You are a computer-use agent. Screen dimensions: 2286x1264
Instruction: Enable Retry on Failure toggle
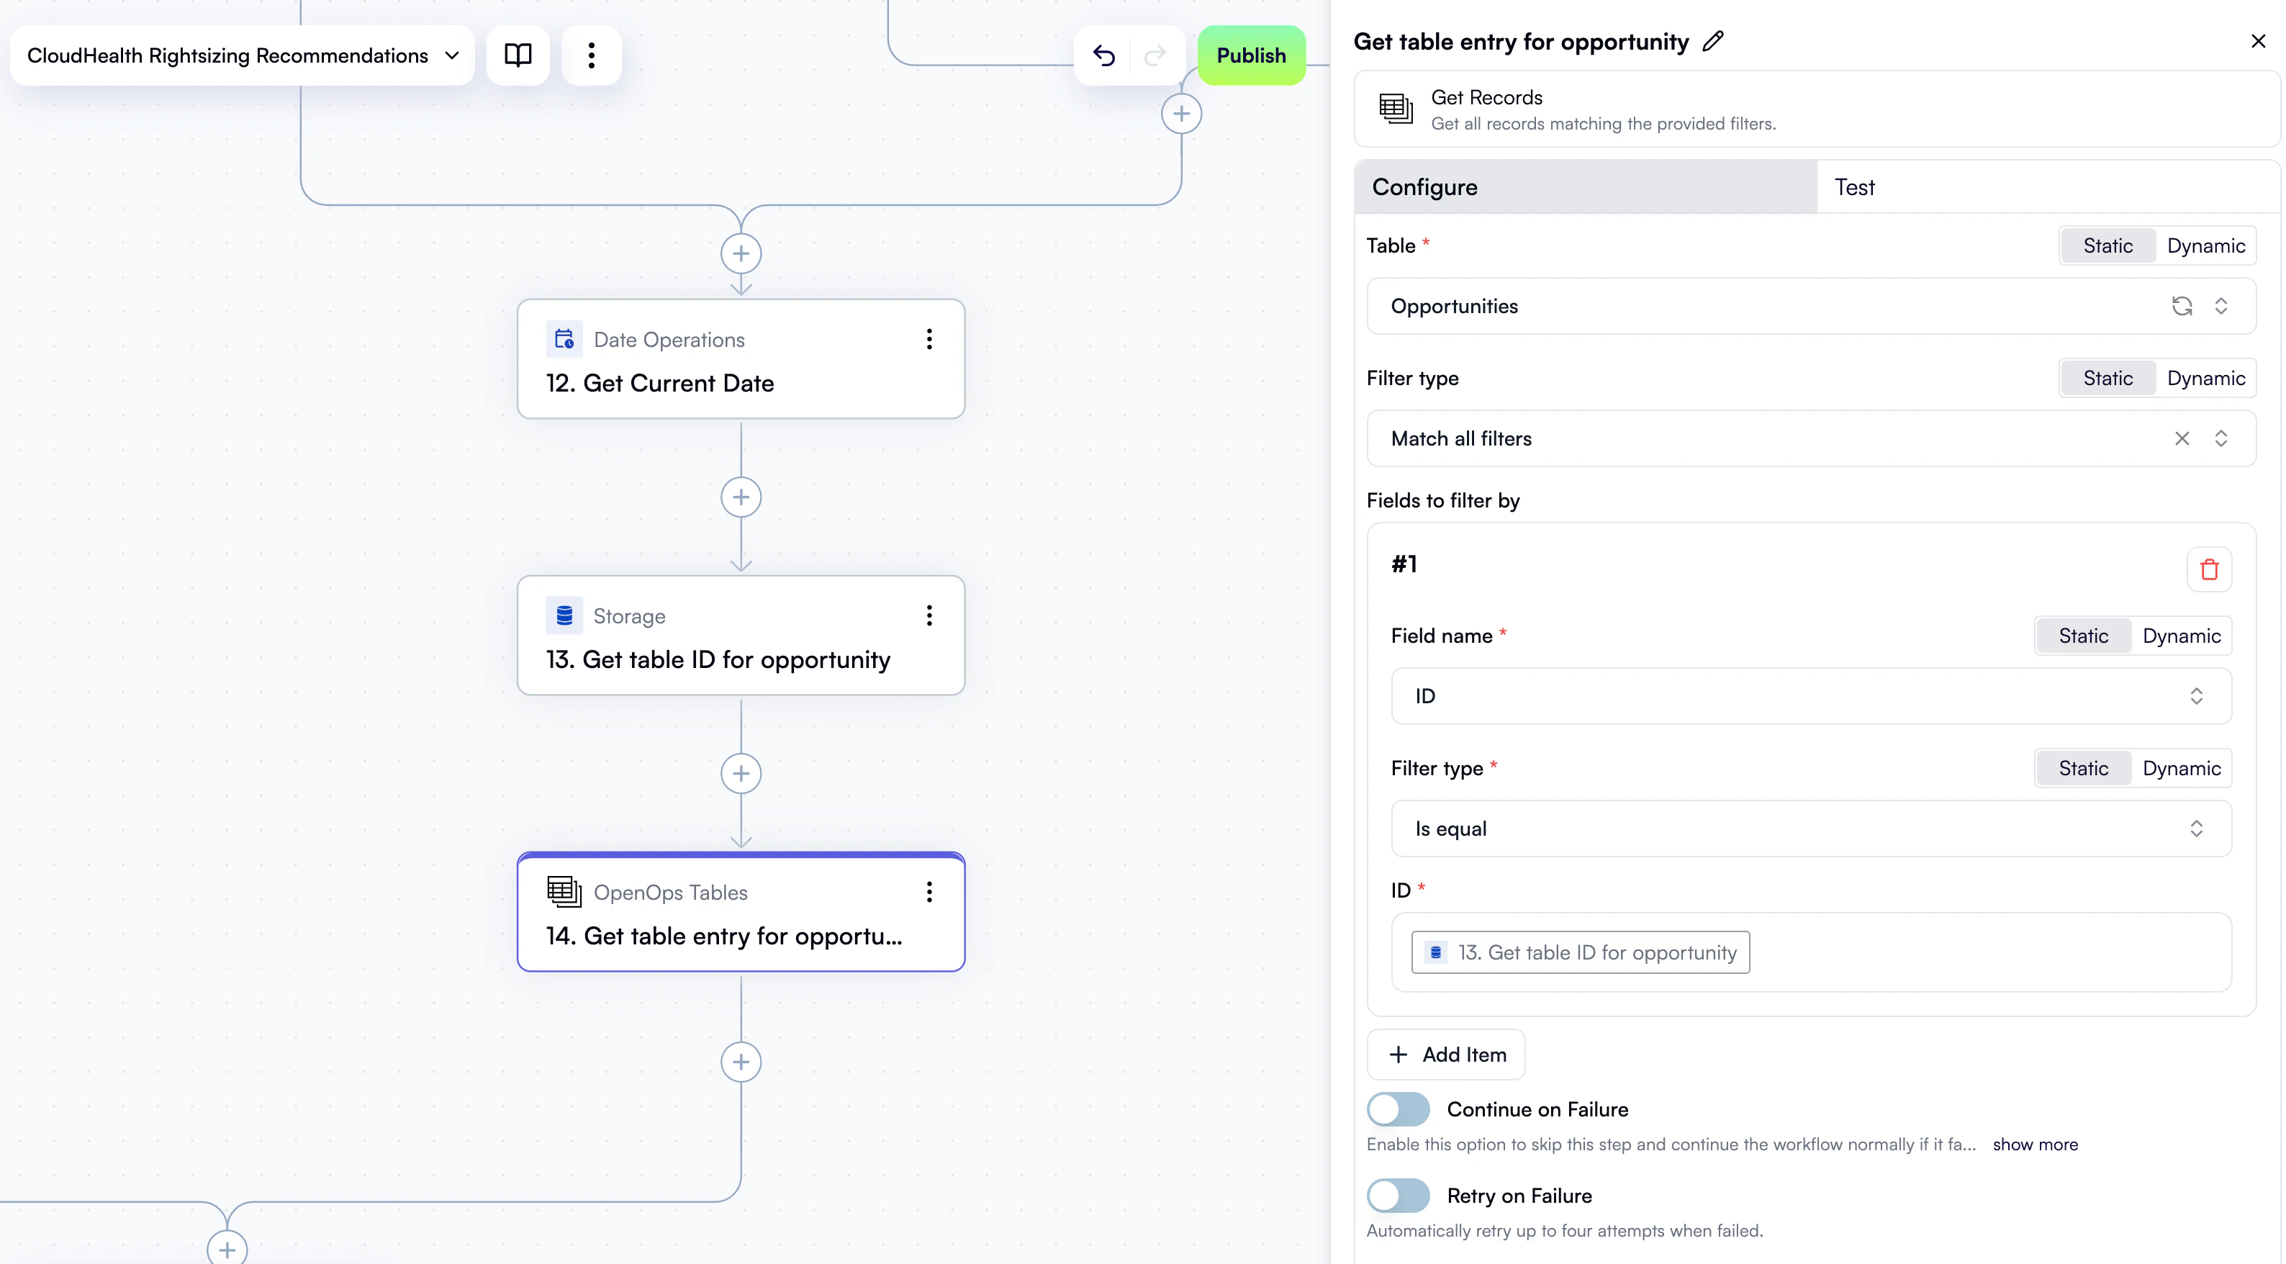tap(1399, 1196)
